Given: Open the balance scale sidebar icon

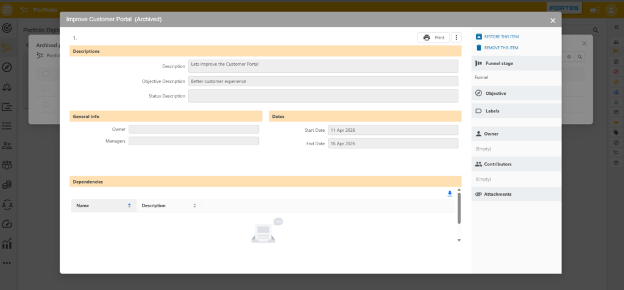Looking at the screenshot, I should [x=7, y=86].
